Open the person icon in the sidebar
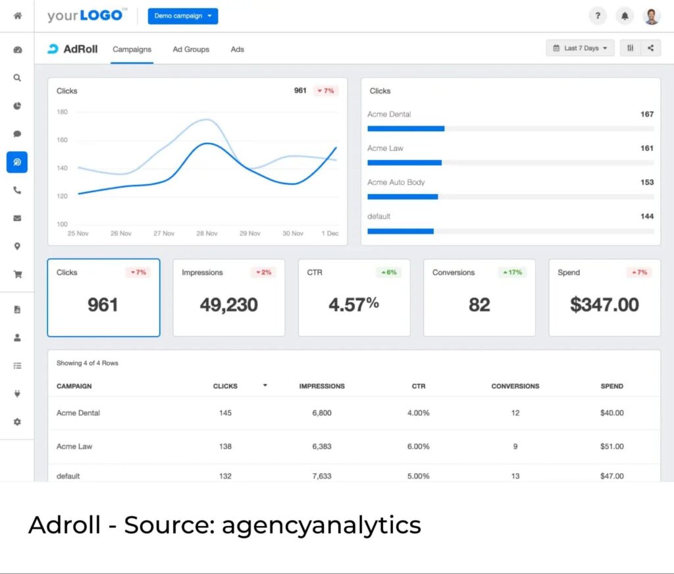674x574 pixels. (17, 338)
